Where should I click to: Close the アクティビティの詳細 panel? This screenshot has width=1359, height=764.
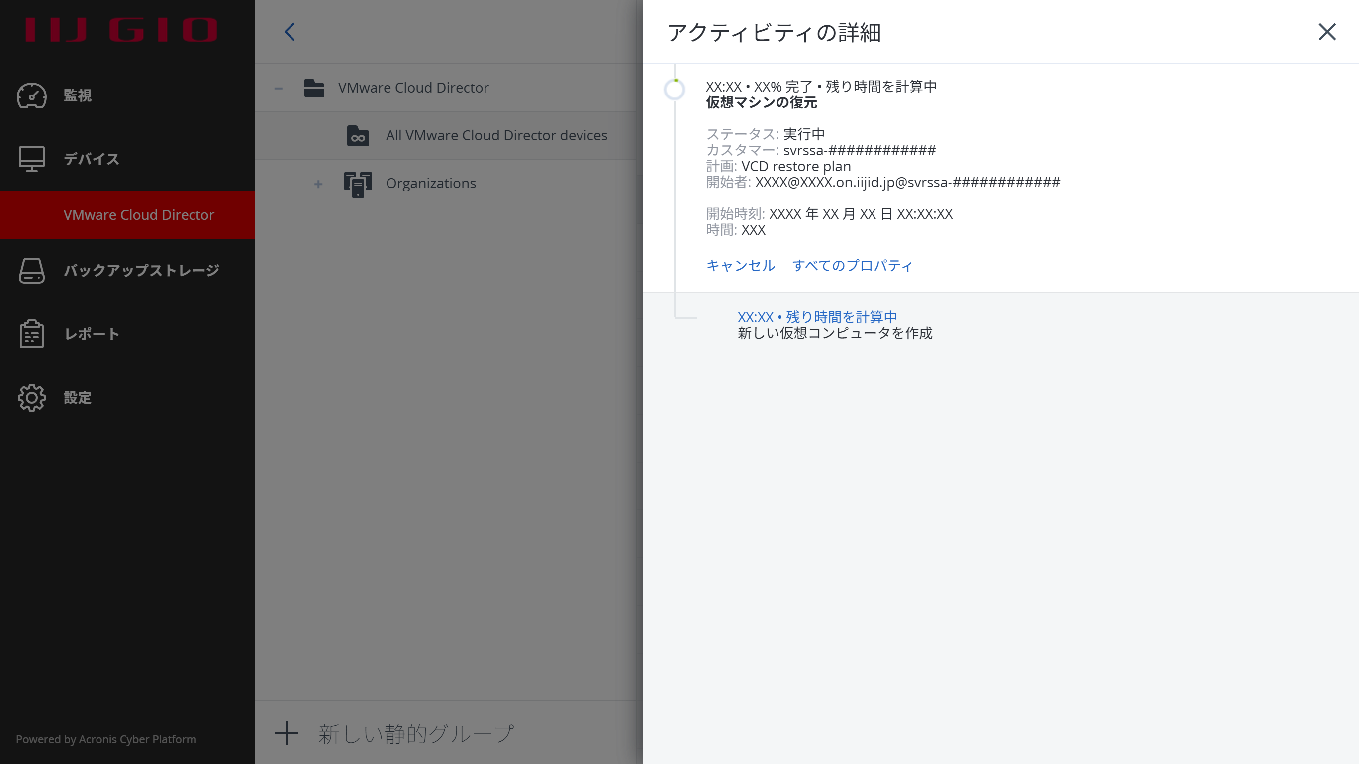click(x=1326, y=32)
